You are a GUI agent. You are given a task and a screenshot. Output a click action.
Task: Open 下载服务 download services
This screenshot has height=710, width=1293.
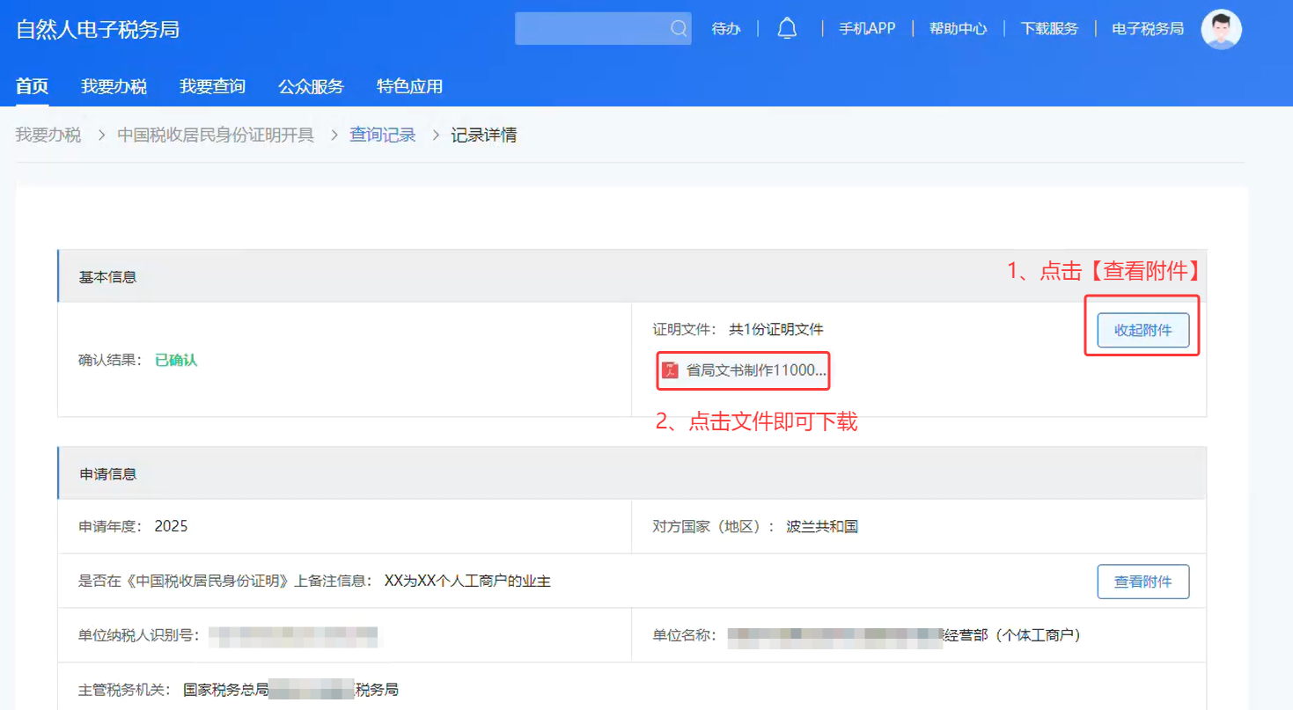1049,29
